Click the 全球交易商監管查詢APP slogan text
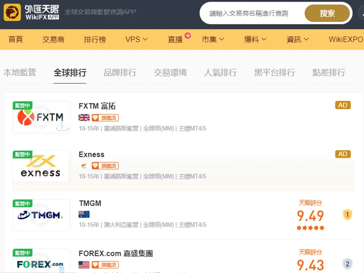364x273 pixels. (100, 12)
